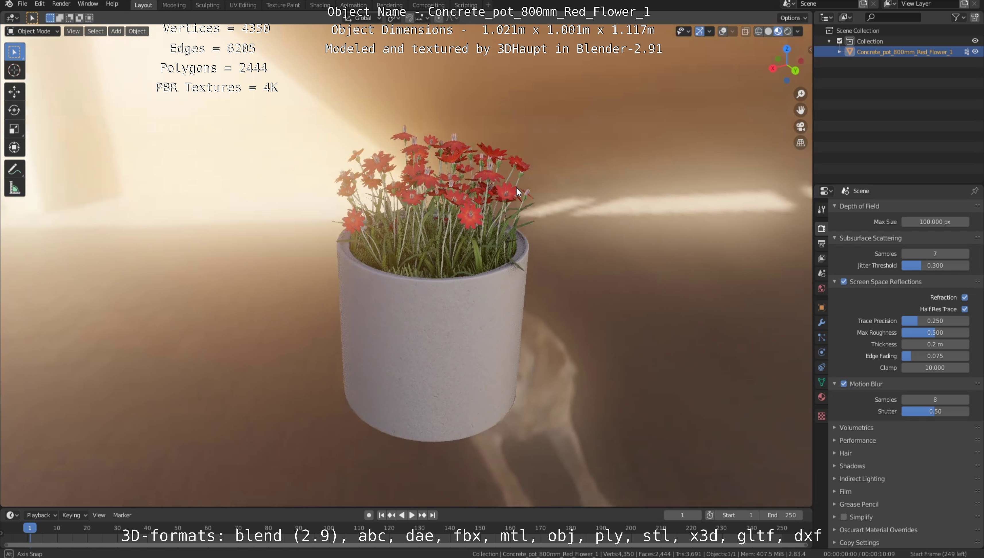Expand the Volumetrics panel
Viewport: 984px width, 558px height.
tap(856, 428)
